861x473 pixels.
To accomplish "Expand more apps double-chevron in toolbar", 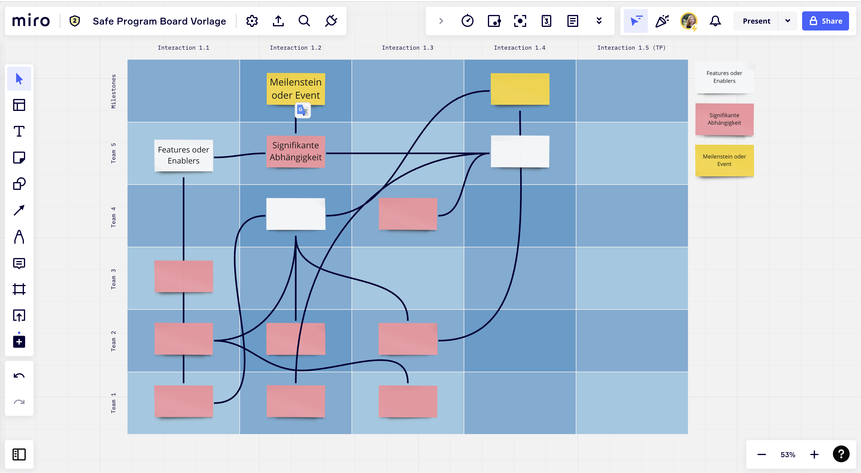I will pos(599,21).
